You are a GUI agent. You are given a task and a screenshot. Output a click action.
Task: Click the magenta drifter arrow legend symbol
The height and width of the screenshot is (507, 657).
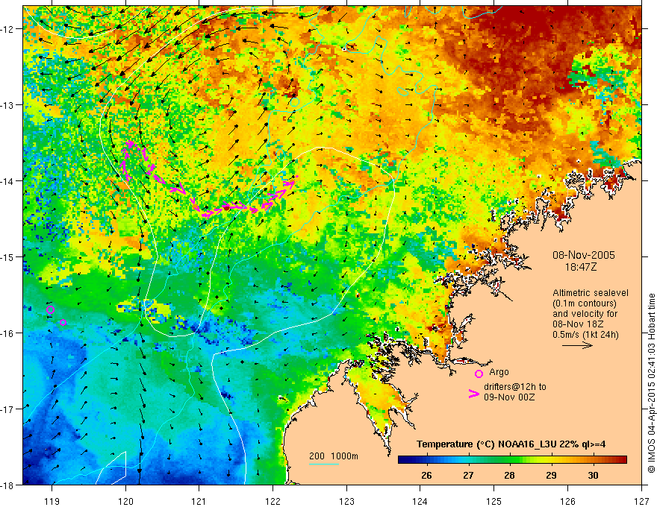[474, 394]
